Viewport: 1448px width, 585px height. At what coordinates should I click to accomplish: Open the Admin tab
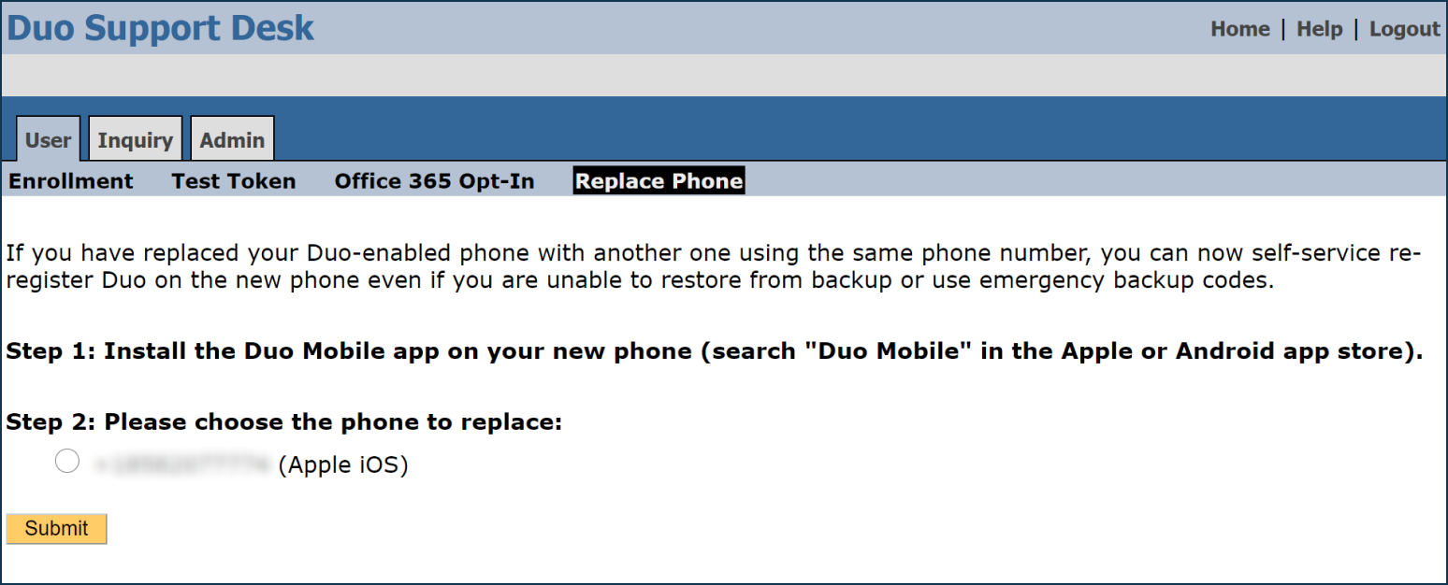pos(232,138)
